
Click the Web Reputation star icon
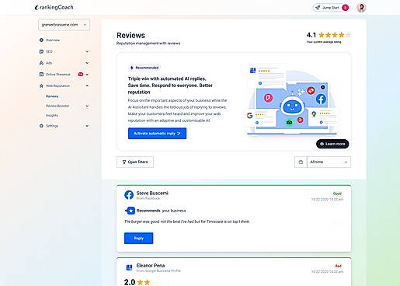click(41, 85)
